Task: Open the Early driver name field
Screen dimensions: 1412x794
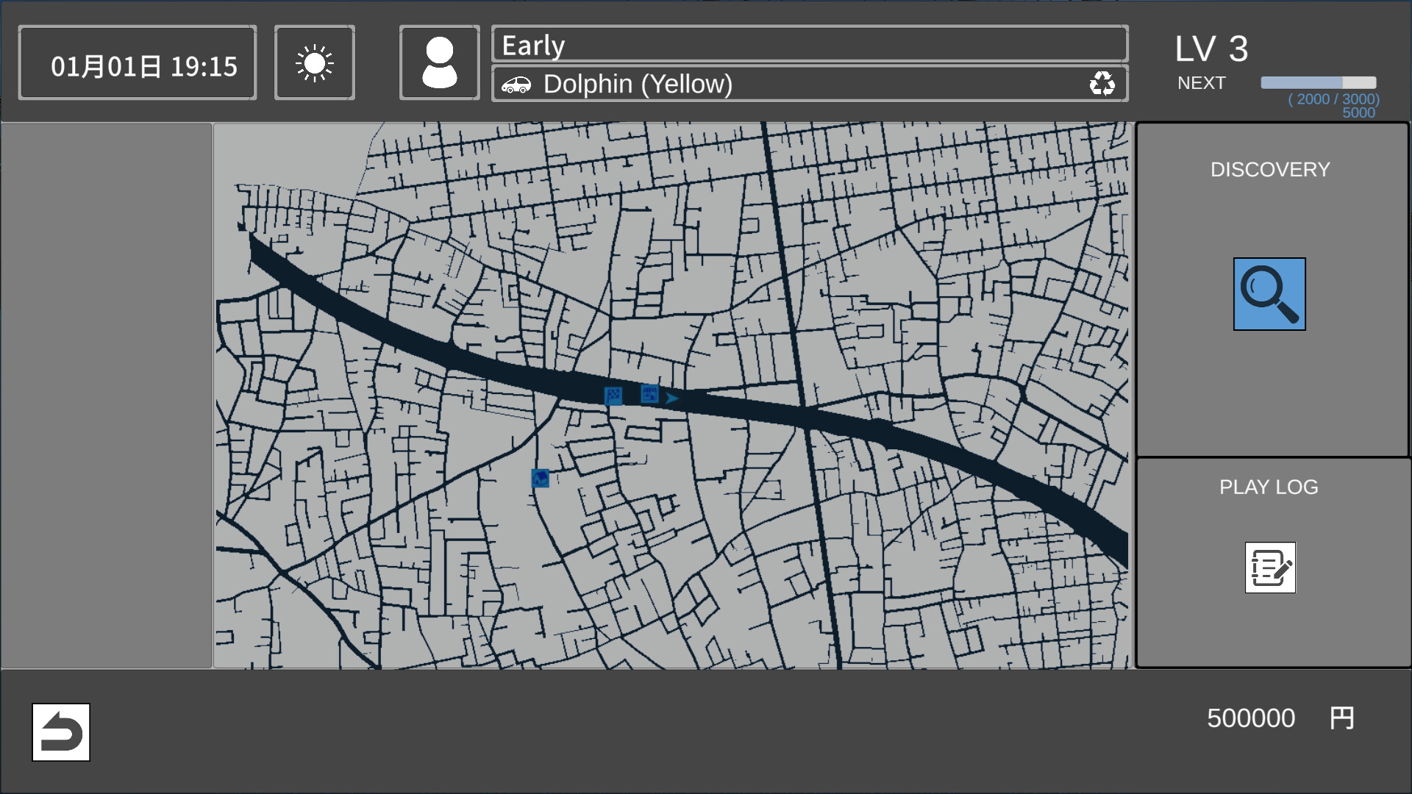Action: pyautogui.click(x=809, y=45)
